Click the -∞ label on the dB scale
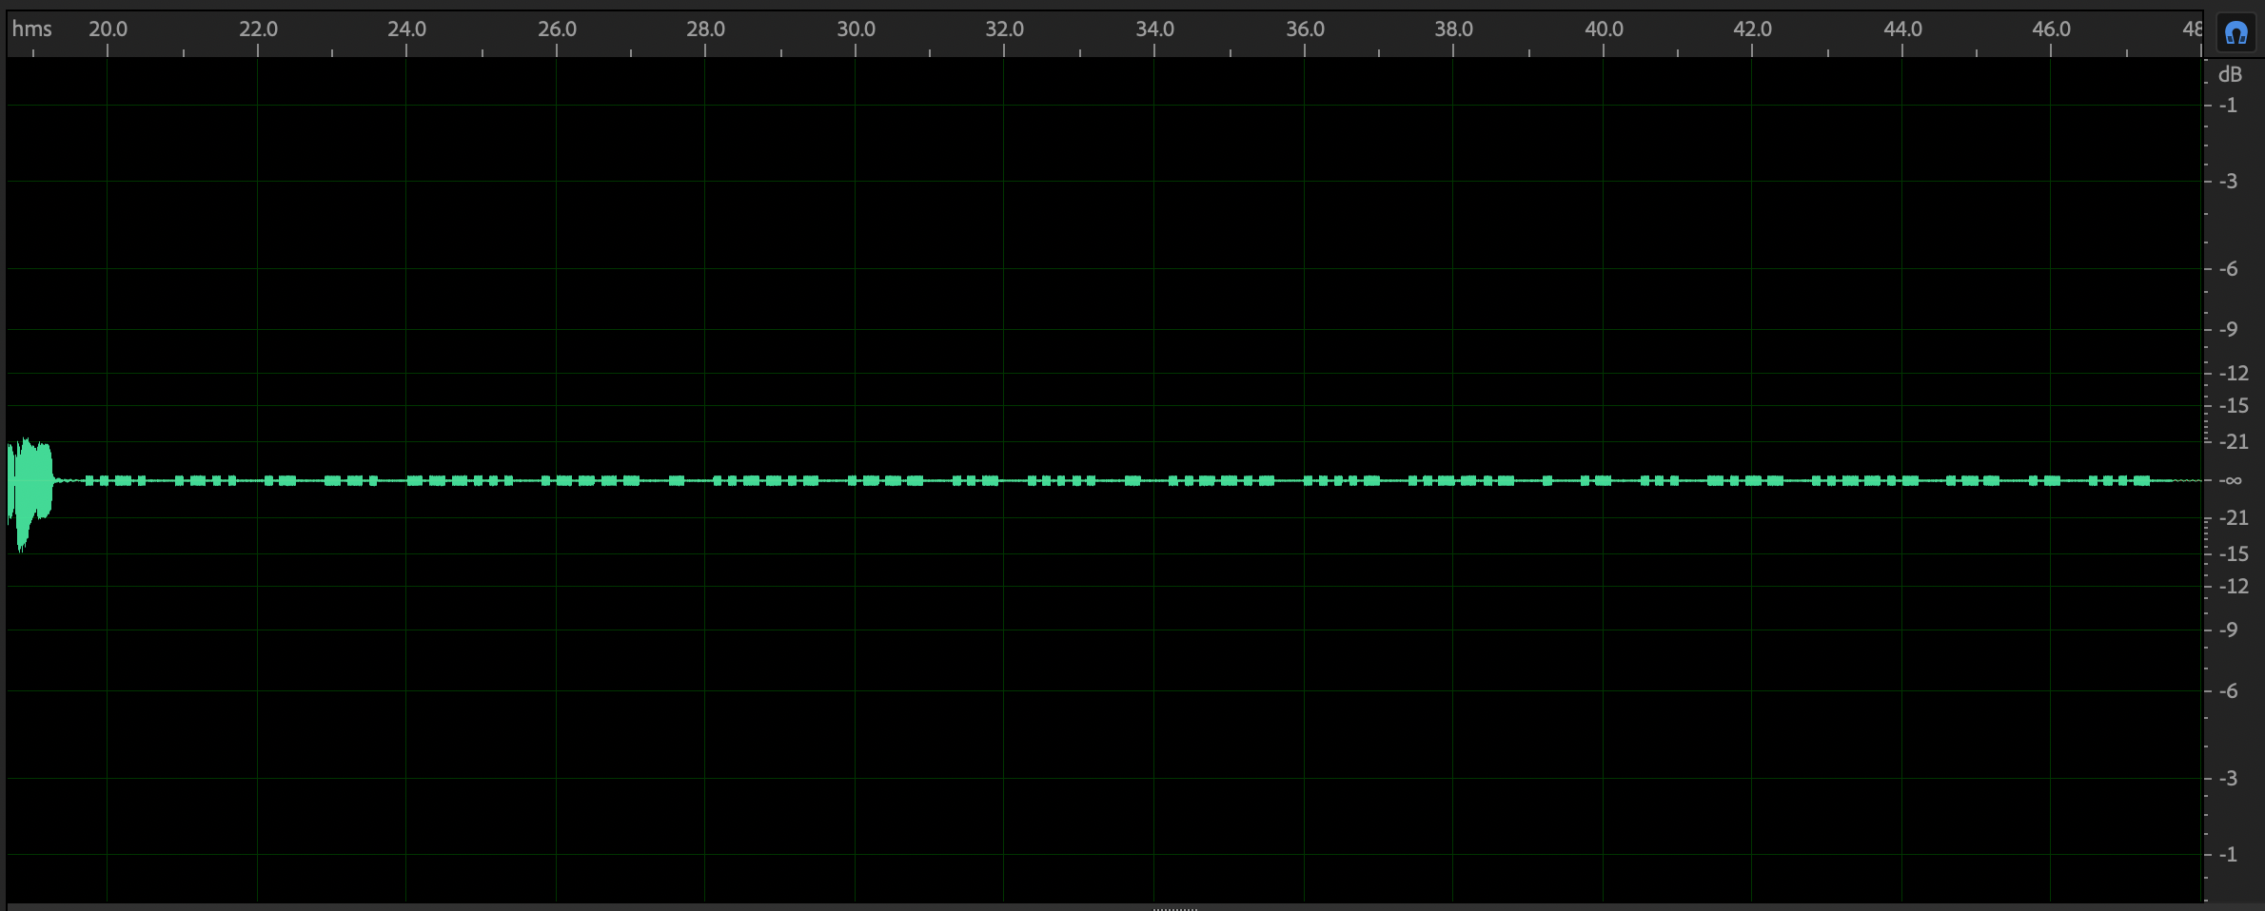This screenshot has height=911, width=2265. (2230, 480)
